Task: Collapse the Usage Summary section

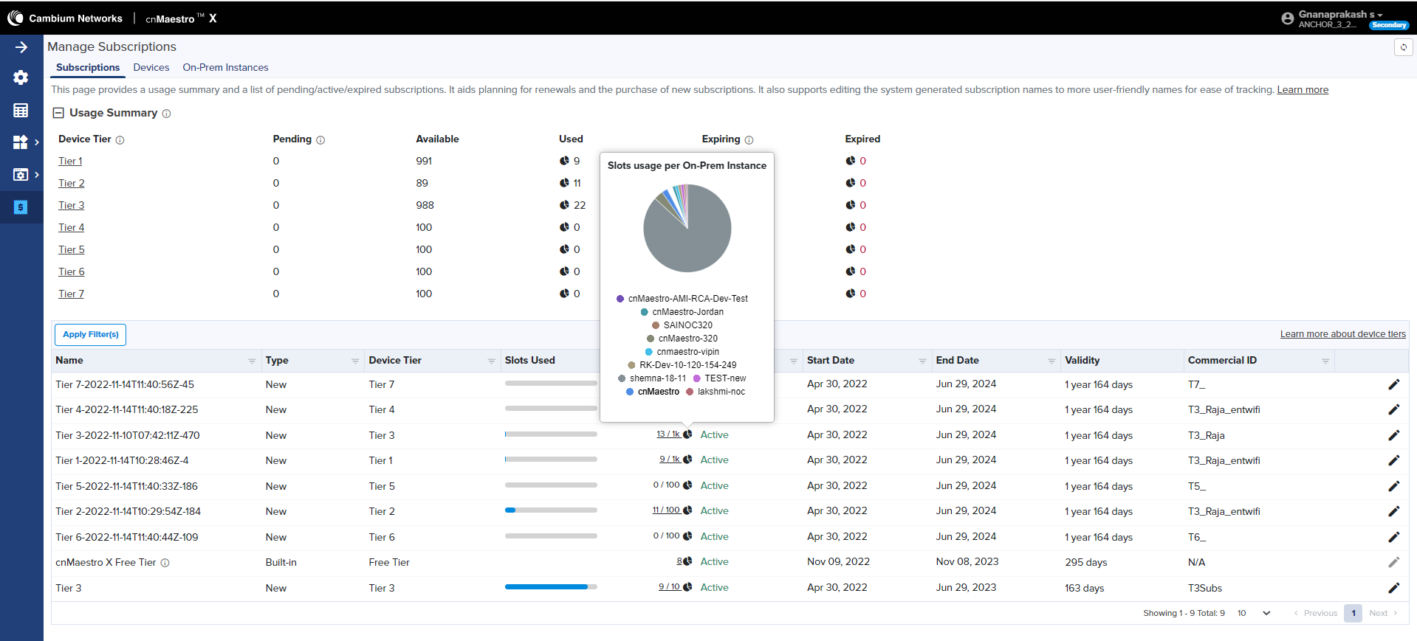Action: coord(58,113)
